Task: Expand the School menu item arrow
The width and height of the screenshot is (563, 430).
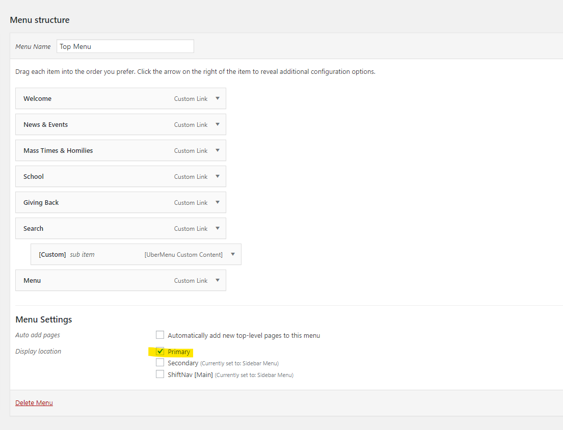Action: pos(218,176)
